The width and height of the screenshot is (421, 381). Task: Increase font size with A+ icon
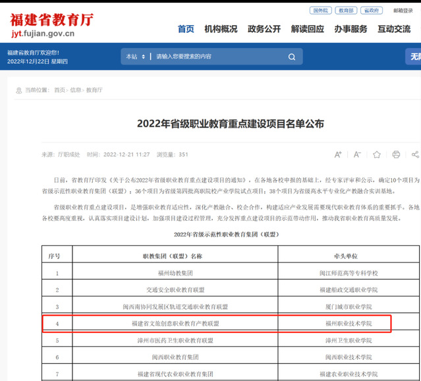coord(338,154)
